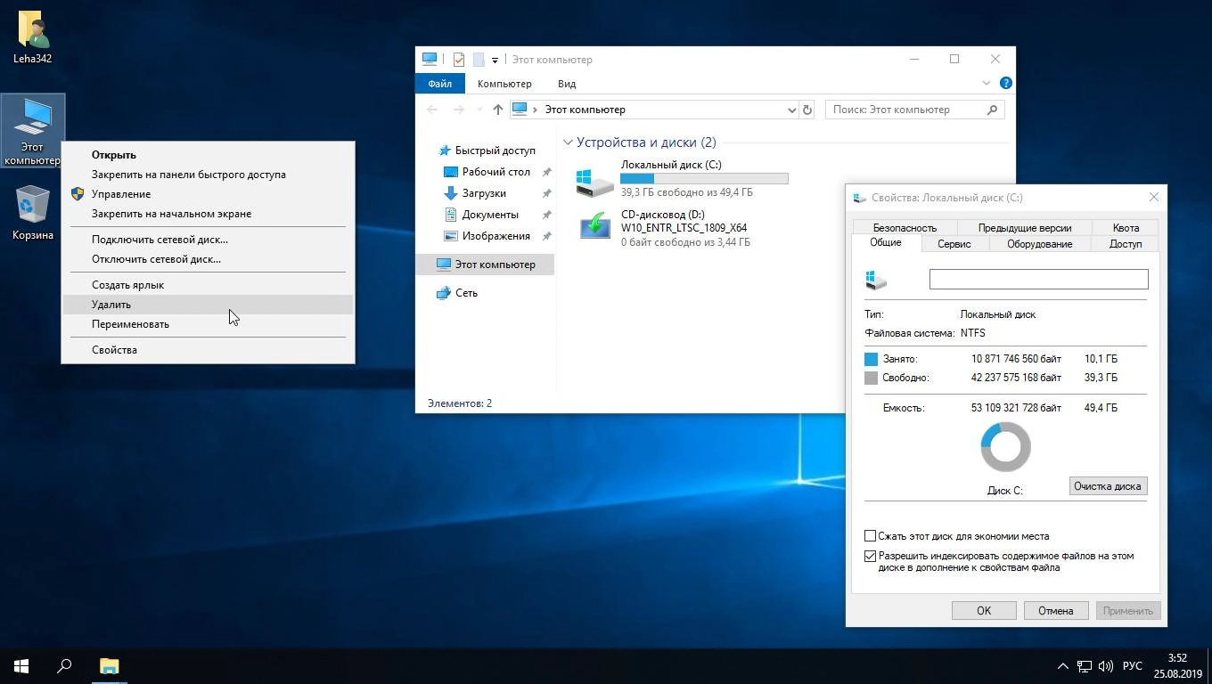Image resolution: width=1212 pixels, height=684 pixels.
Task: Switch to the Доступ tab
Action: tap(1126, 244)
